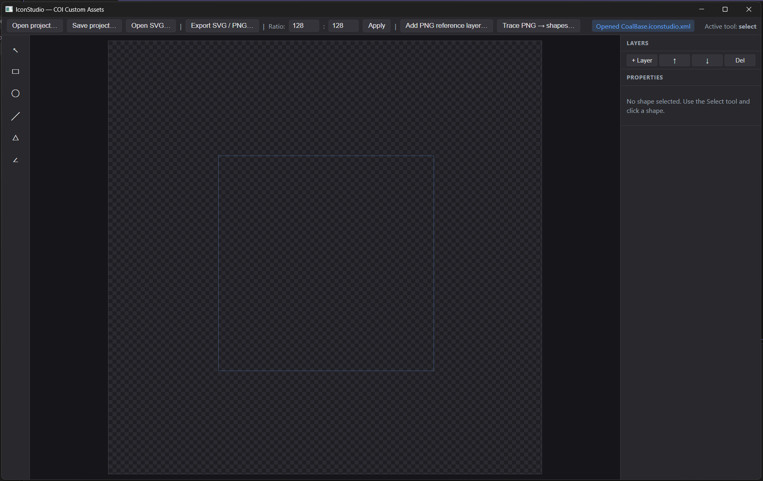The height and width of the screenshot is (481, 763).
Task: Delete the layer using Del button
Action: coord(740,60)
